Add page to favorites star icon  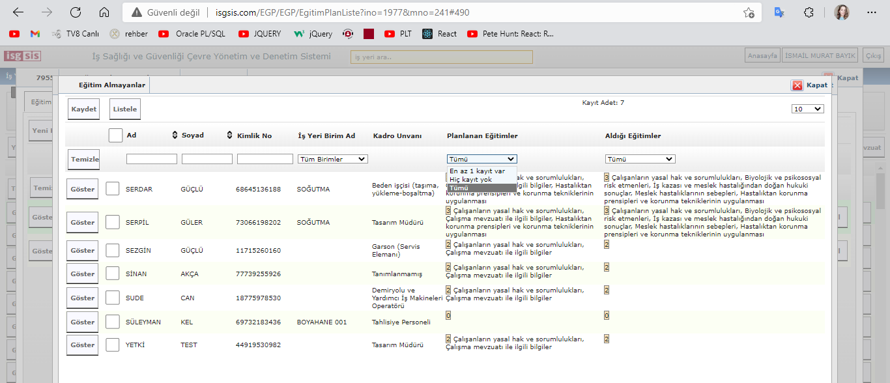(x=749, y=12)
